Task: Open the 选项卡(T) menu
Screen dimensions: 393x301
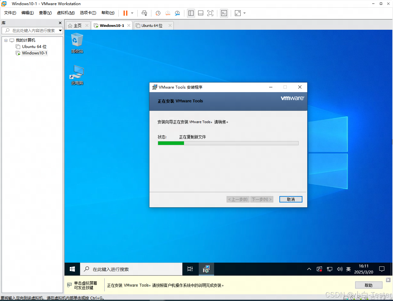Action: pyautogui.click(x=88, y=13)
